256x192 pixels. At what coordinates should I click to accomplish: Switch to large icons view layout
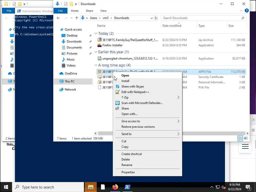tap(246, 138)
